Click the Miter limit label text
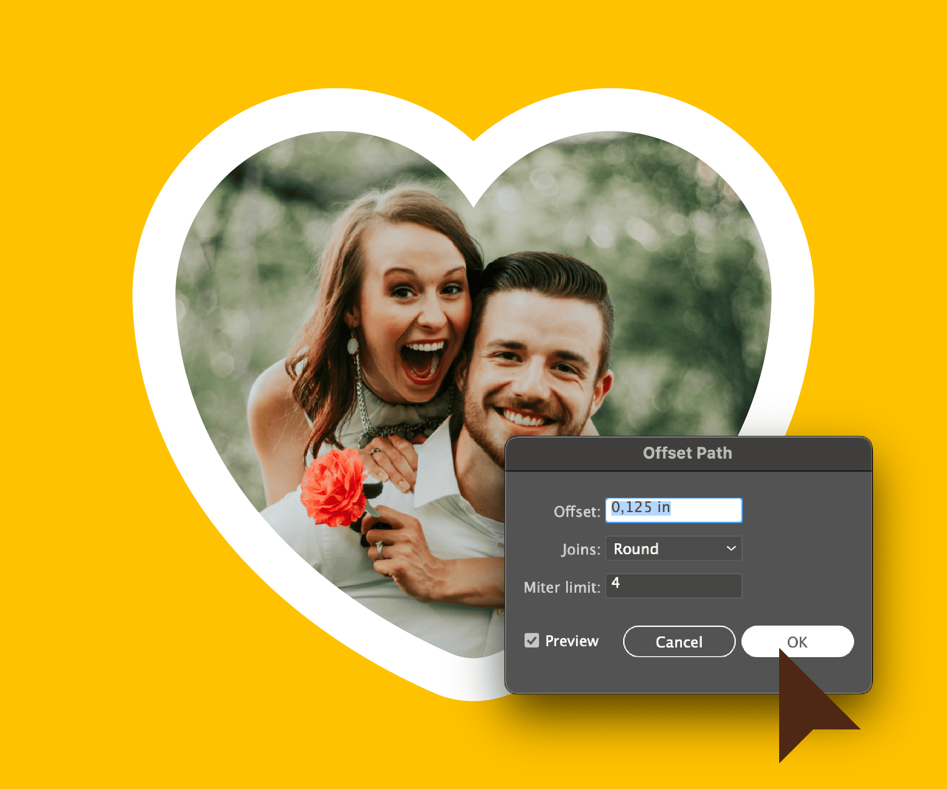 coord(561,587)
